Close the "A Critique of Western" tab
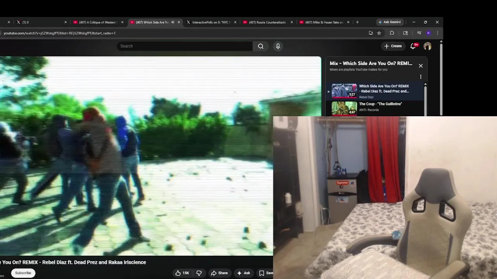The height and width of the screenshot is (279, 497). pos(122,22)
